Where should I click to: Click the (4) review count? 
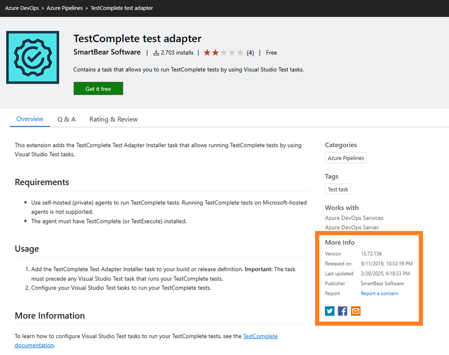250,53
